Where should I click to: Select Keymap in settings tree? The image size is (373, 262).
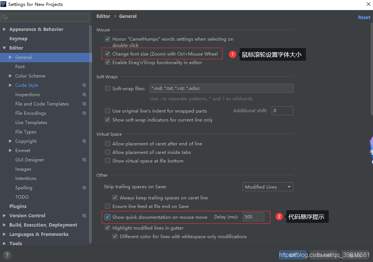(18, 39)
